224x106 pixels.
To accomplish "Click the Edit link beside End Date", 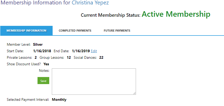I will click(94, 51).
